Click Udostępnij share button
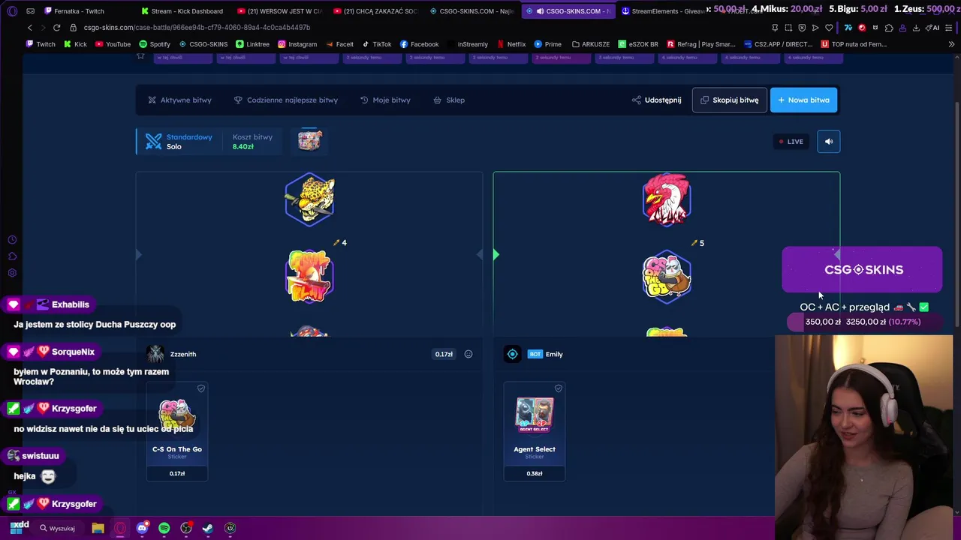961x540 pixels. [x=656, y=100]
